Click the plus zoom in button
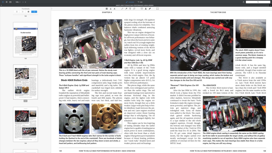The width and height of the screenshot is (272, 153). 25,2
